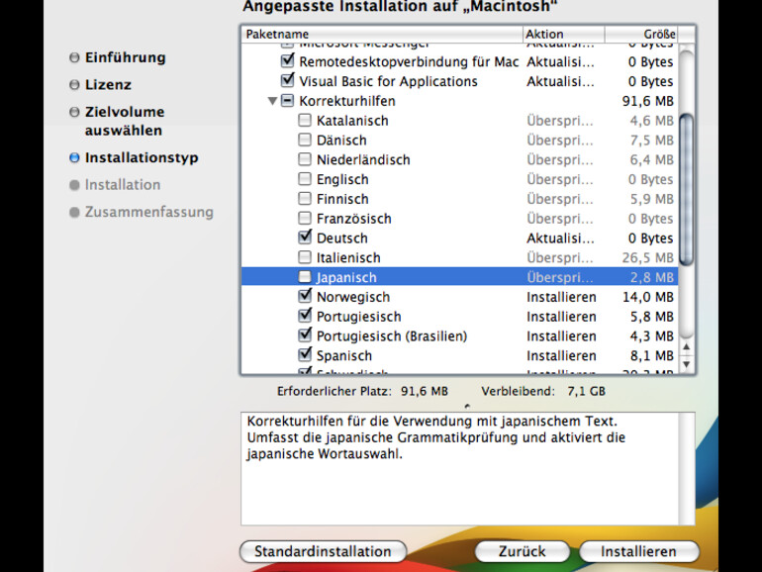Uncheck Visual Basic for Applications checkbox
This screenshot has width=762, height=572.
pos(288,80)
